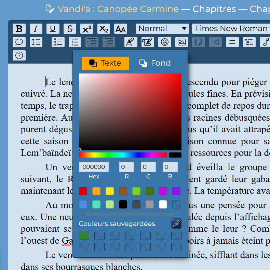Click the black current color preview
Viewport: 270px width, 270px height.
click(x=175, y=155)
